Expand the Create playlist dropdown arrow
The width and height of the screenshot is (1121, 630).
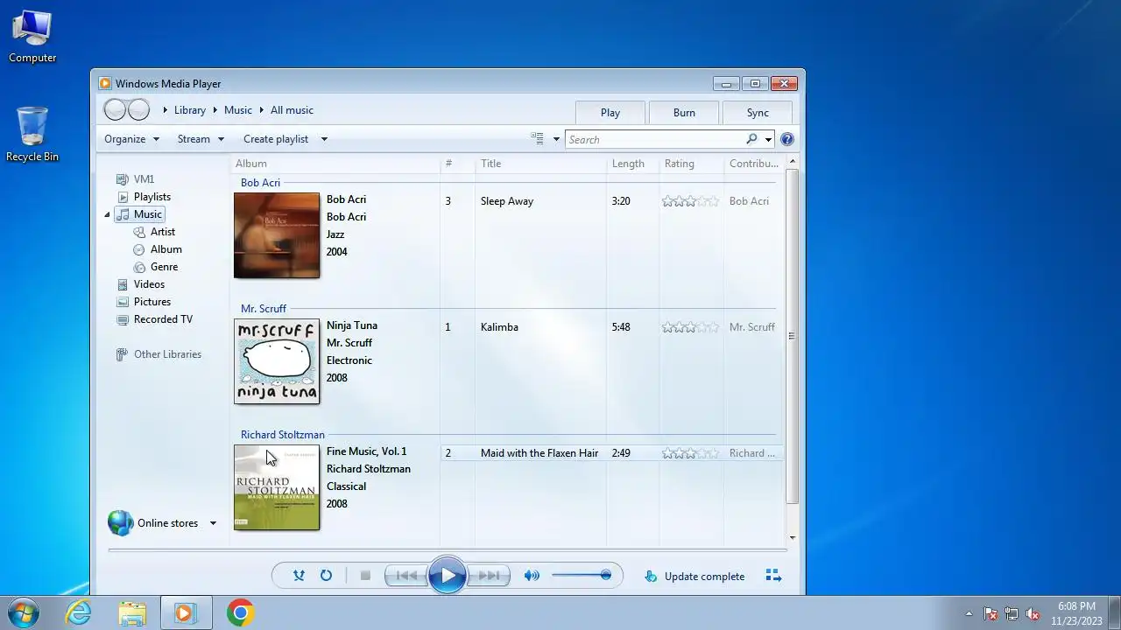click(x=324, y=139)
